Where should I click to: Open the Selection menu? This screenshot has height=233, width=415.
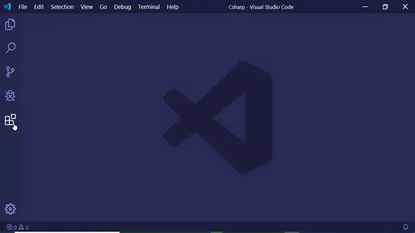point(62,7)
